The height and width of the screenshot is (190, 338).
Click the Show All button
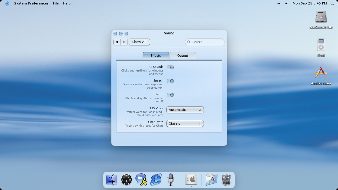(139, 42)
